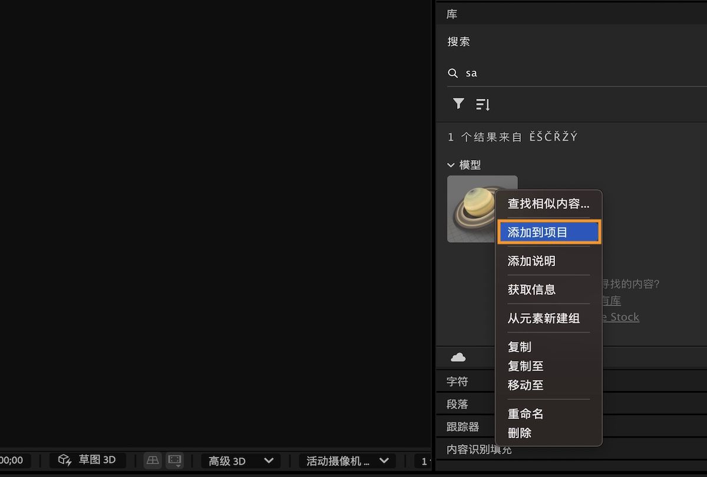
Task: Click the 草图 3D cube icon
Action: 64,461
